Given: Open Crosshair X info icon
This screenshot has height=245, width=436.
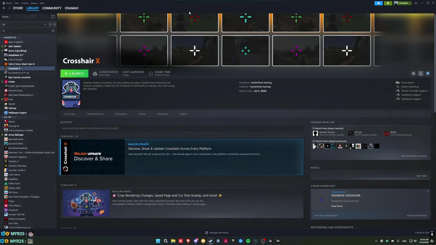Looking at the screenshot, I should (x=421, y=73).
